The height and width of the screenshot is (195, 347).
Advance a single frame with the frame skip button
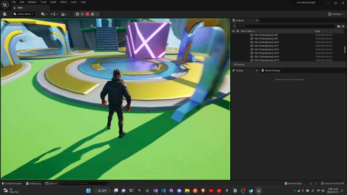tap(82, 14)
